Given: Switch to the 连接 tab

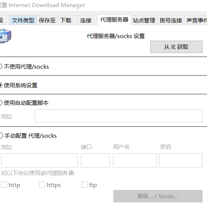Looking at the screenshot, I should (88, 20).
